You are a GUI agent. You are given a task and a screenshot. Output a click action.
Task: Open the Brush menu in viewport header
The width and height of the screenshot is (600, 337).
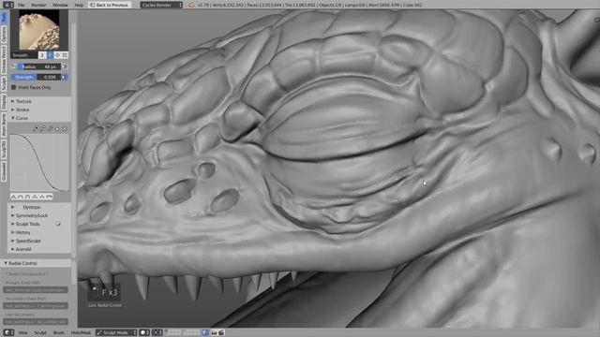58,333
